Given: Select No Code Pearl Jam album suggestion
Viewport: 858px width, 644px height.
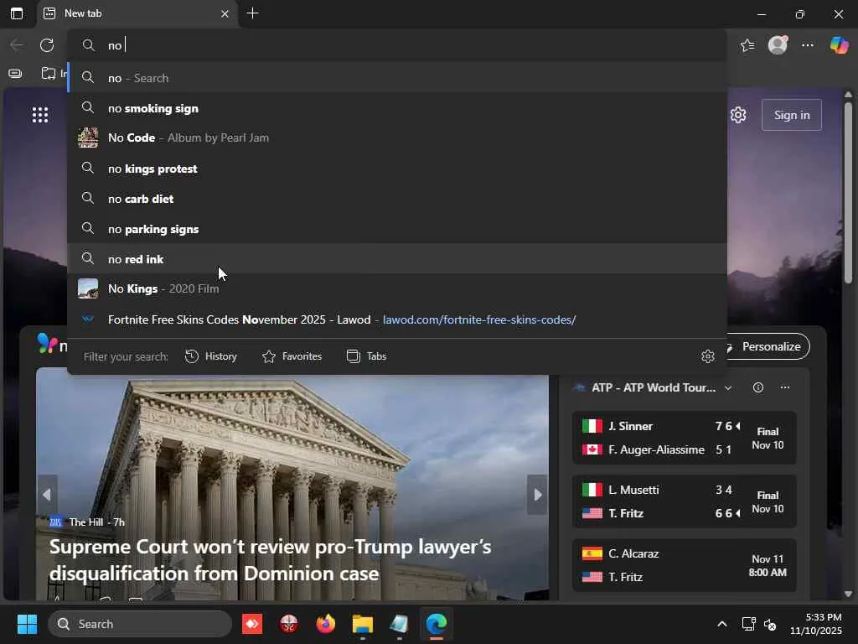Looking at the screenshot, I should pos(396,138).
